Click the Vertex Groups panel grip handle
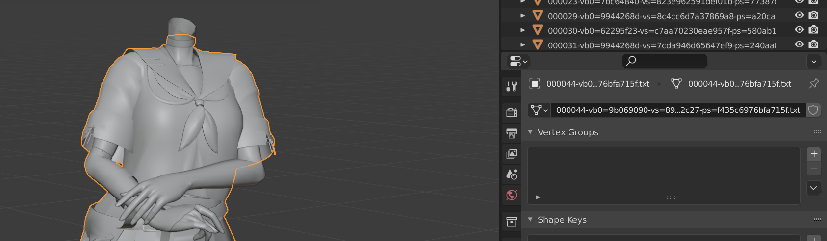 [x=817, y=132]
